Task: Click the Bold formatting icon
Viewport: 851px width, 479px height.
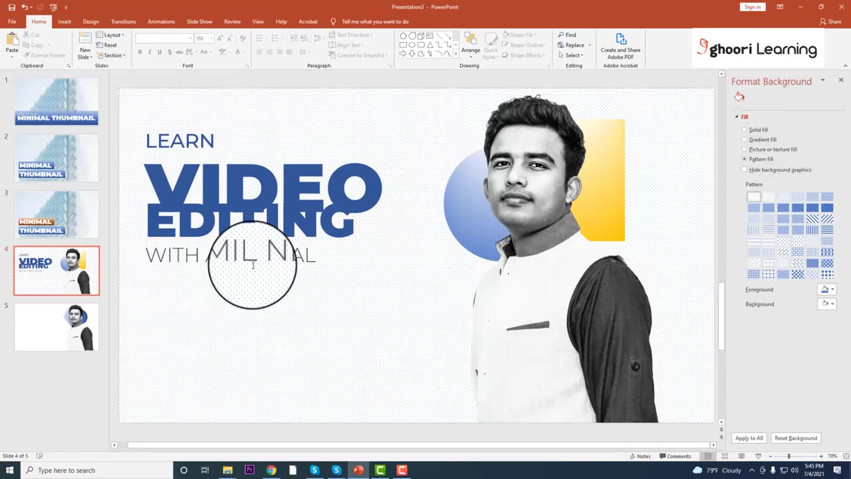Action: 140,52
